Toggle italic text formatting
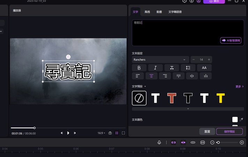 (x=155, y=68)
